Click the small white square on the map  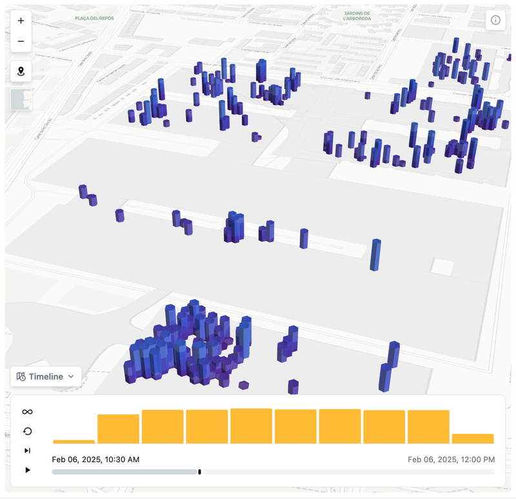[x=442, y=267]
